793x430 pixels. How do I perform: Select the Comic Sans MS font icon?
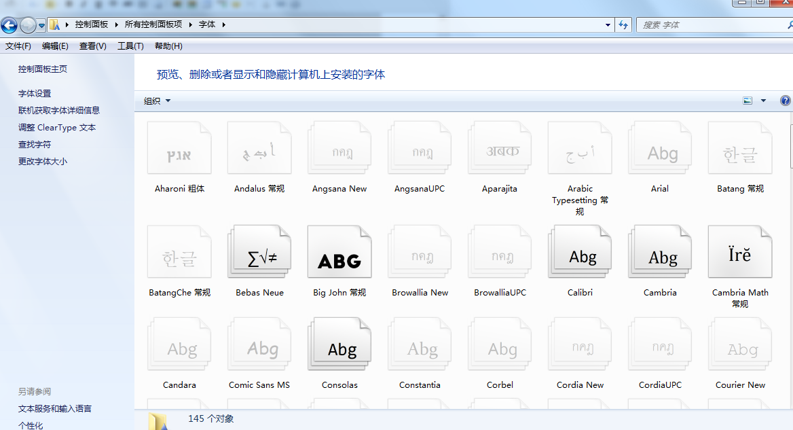(x=259, y=344)
